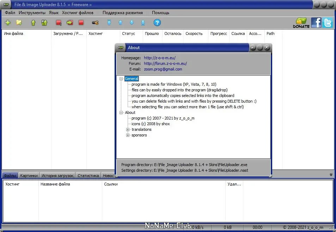
Task: Open the forum link http://forum.z-o-o-m.eu/
Action: pyautogui.click(x=165, y=63)
